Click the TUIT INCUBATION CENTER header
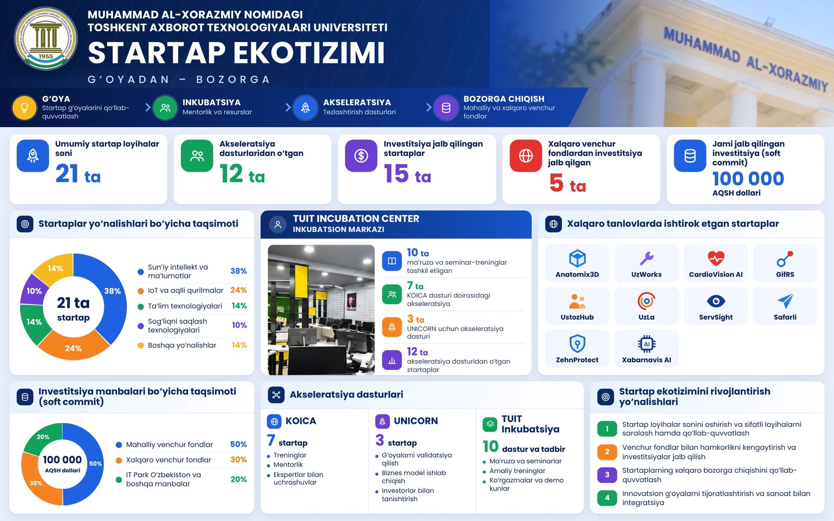Viewport: 834px width, 521px height. coord(396,224)
